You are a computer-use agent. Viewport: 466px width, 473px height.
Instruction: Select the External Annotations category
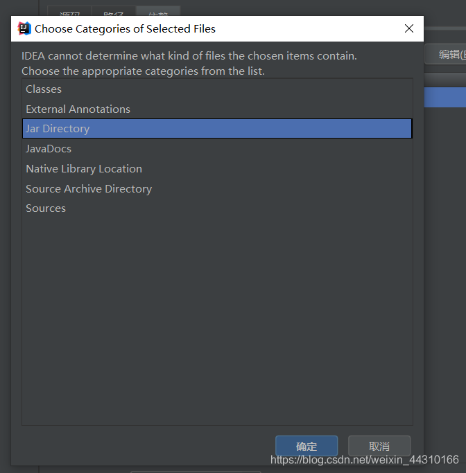(x=217, y=109)
